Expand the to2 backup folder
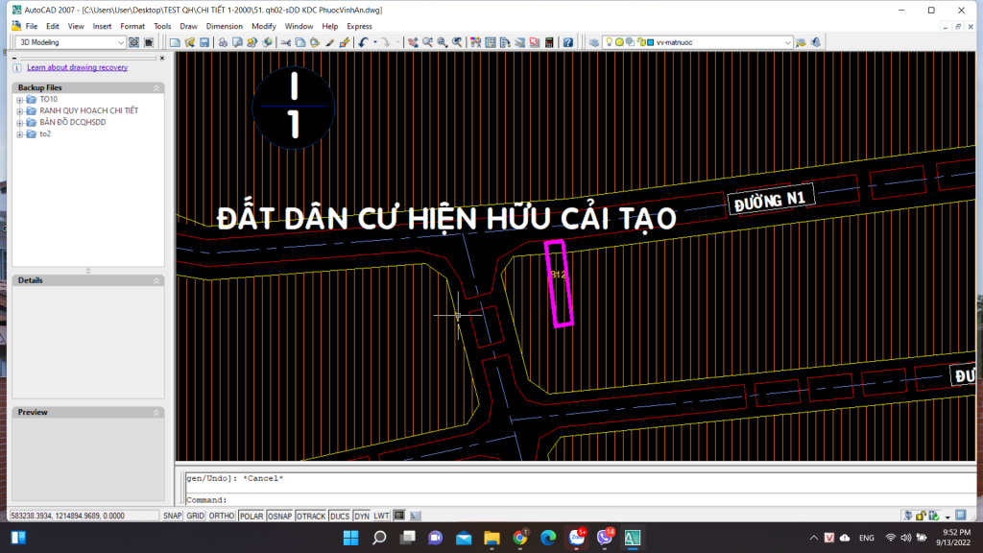This screenshot has width=983, height=553. [20, 134]
